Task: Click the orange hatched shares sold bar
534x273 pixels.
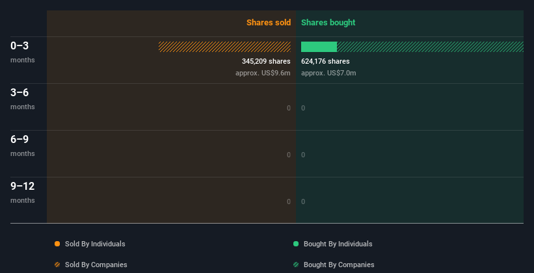Action: tap(225, 47)
